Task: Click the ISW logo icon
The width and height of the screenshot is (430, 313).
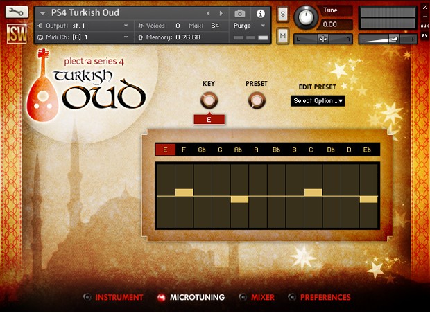Action: 17,34
